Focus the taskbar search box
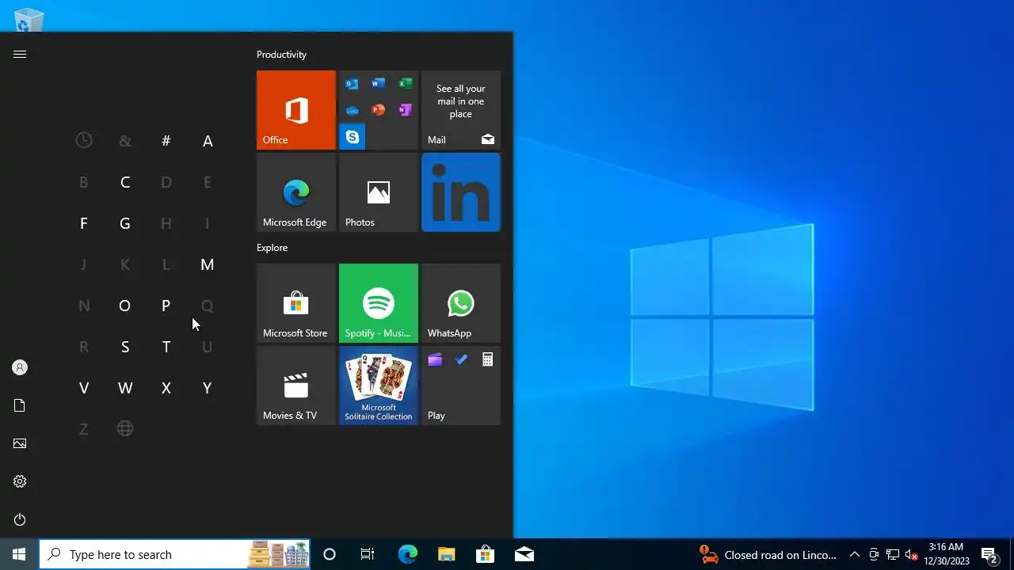Image resolution: width=1014 pixels, height=570 pixels. point(175,554)
